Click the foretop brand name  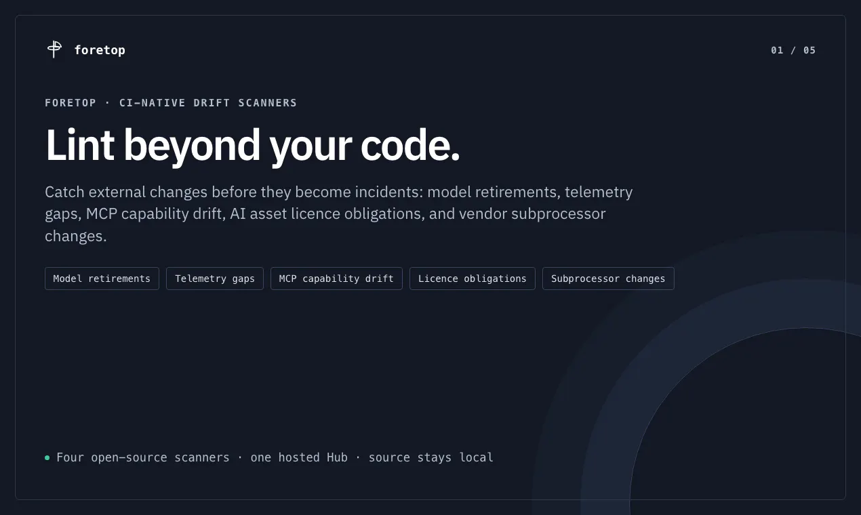click(100, 50)
